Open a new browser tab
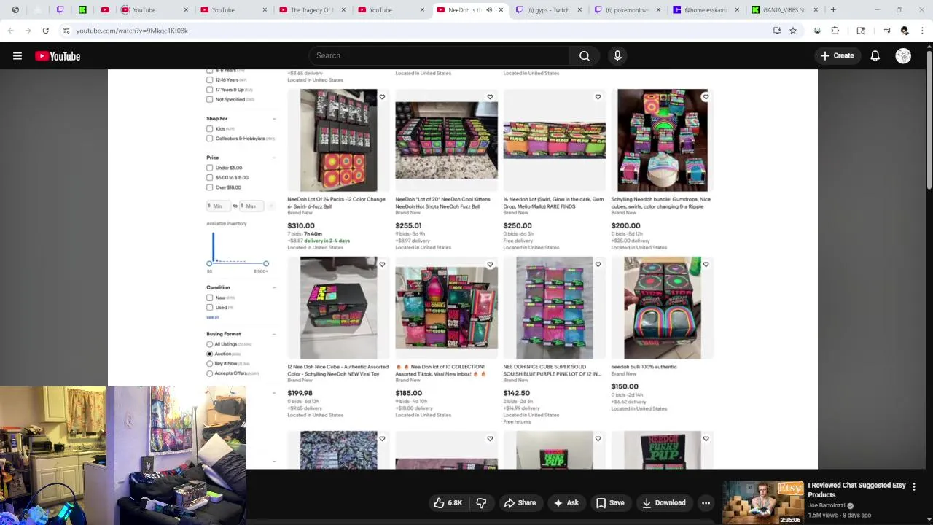This screenshot has height=525, width=933. point(833,10)
